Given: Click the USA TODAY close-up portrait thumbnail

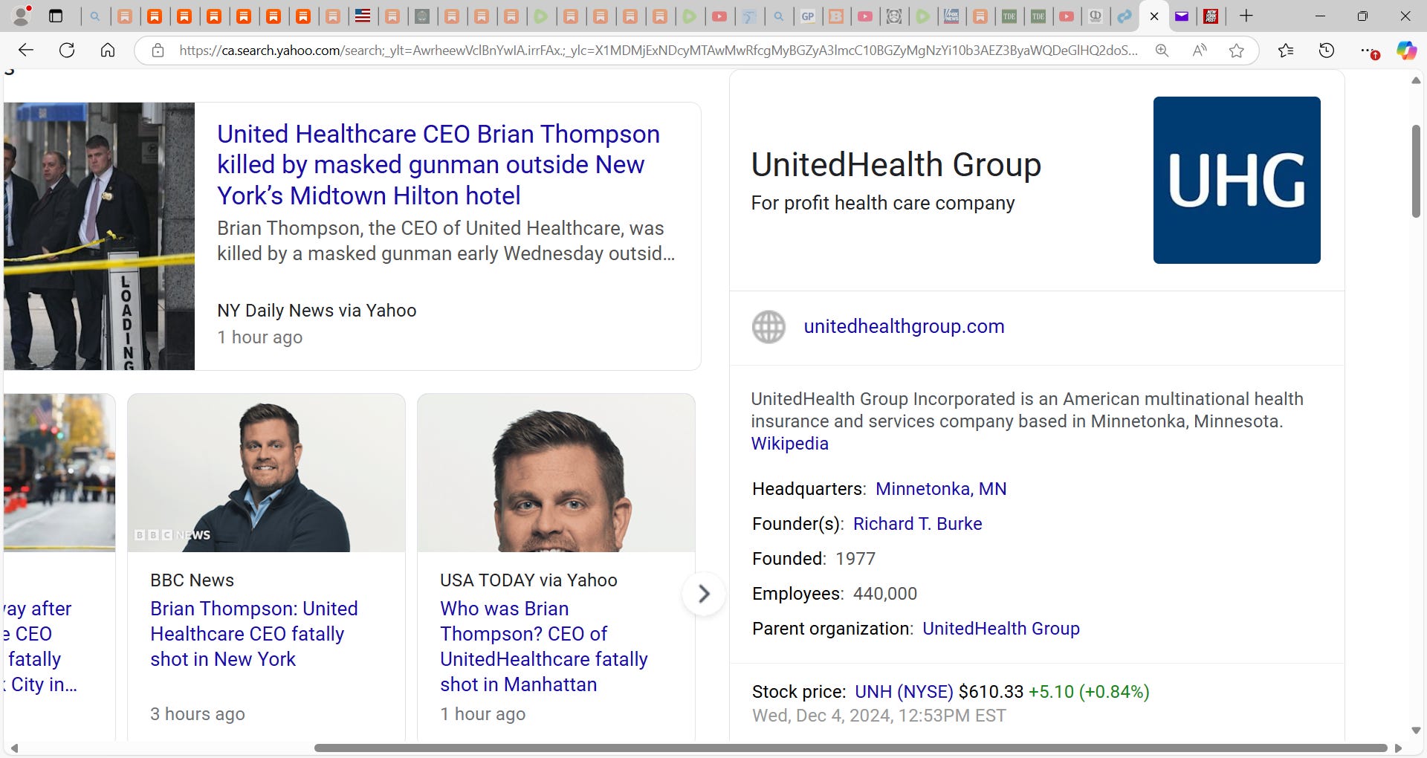Looking at the screenshot, I should pos(556,473).
